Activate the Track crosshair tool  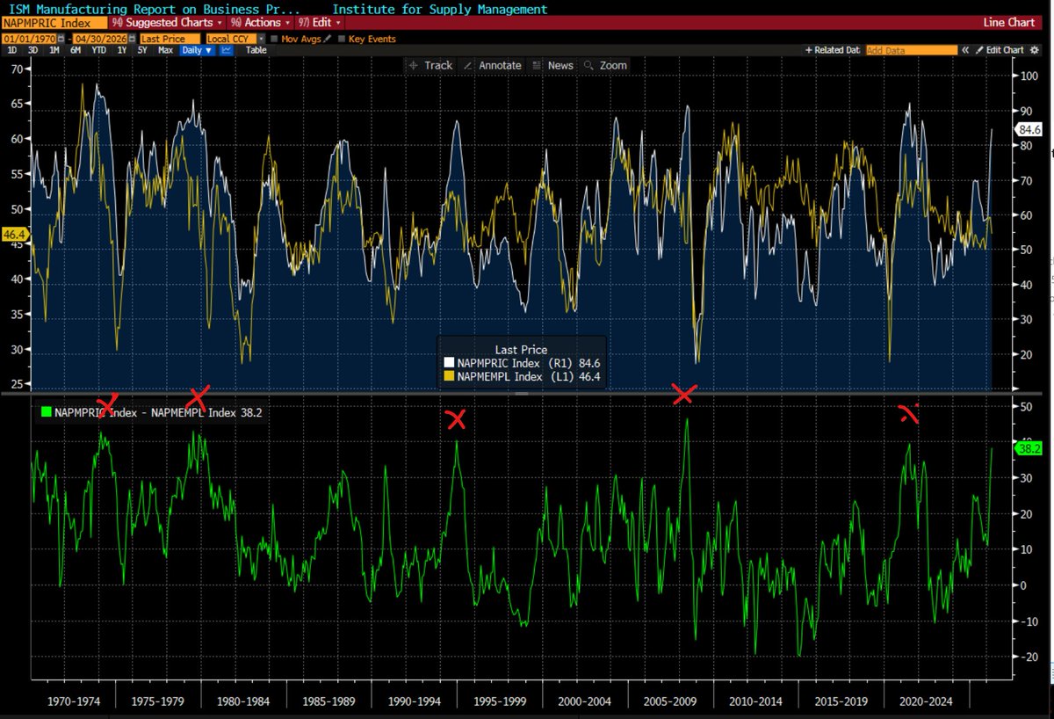430,65
